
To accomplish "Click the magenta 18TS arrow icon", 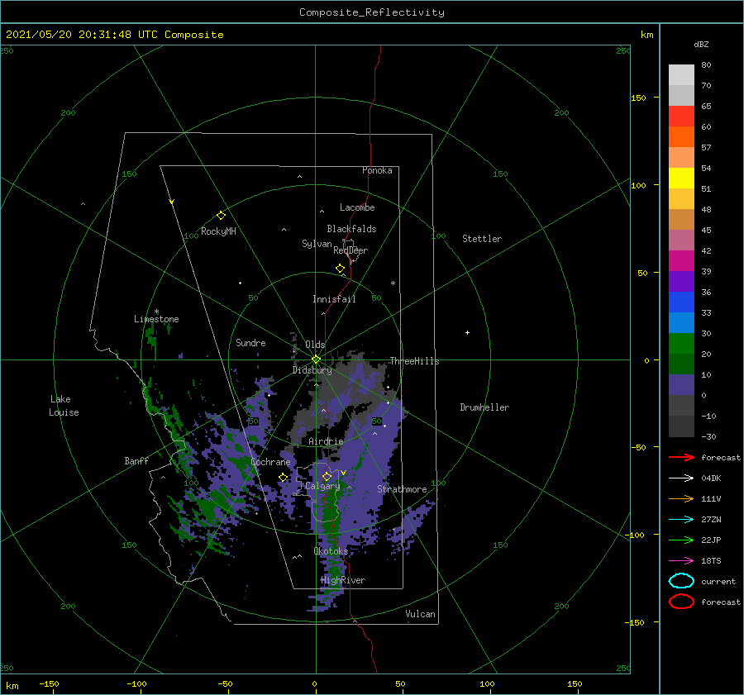I will pyautogui.click(x=681, y=561).
